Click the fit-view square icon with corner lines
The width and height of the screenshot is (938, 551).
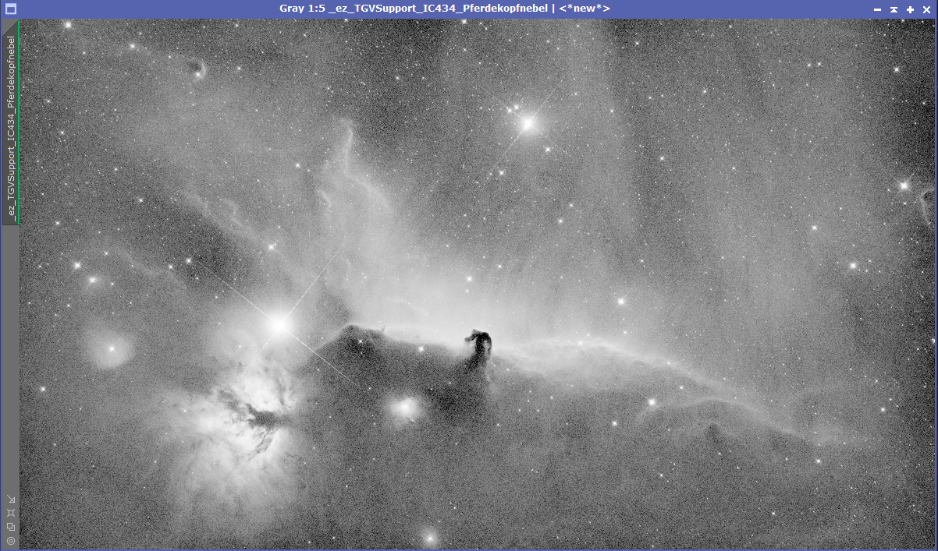10,513
